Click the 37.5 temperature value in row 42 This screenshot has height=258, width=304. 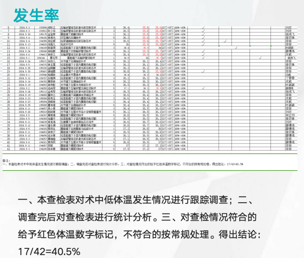126,149
